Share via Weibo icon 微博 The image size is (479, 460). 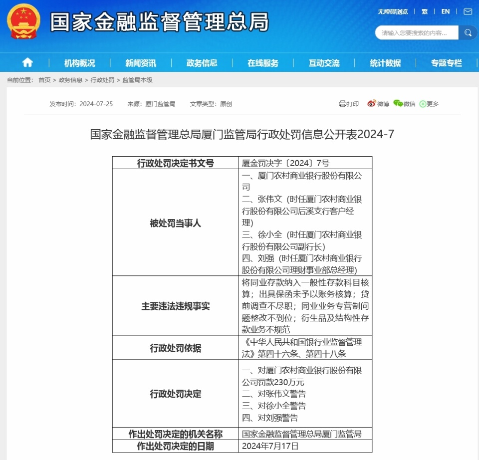click(371, 104)
